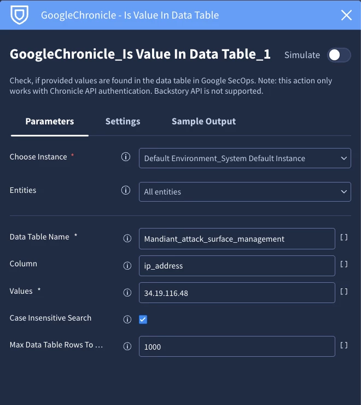
Task: Insert placeholder for Data Table Name field
Action: point(343,237)
